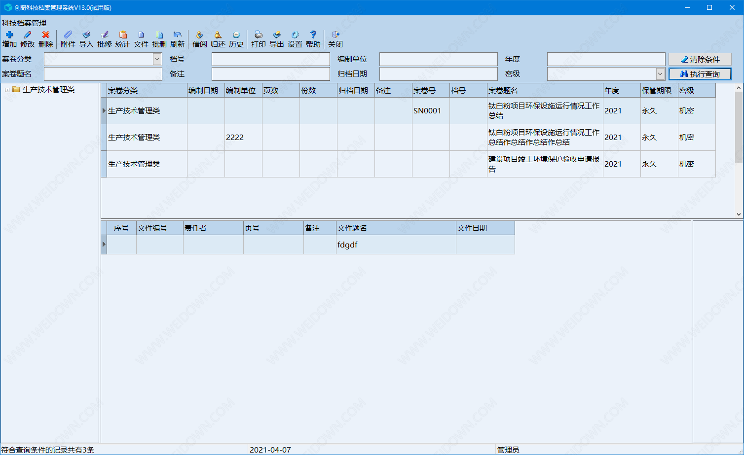Open the 案卷分类 dropdown list
Viewport: 744px width, 455px height.
pyautogui.click(x=157, y=59)
